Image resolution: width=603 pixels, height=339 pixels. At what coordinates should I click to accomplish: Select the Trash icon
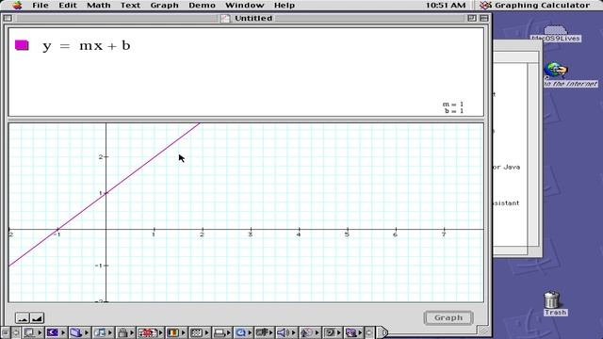552,299
